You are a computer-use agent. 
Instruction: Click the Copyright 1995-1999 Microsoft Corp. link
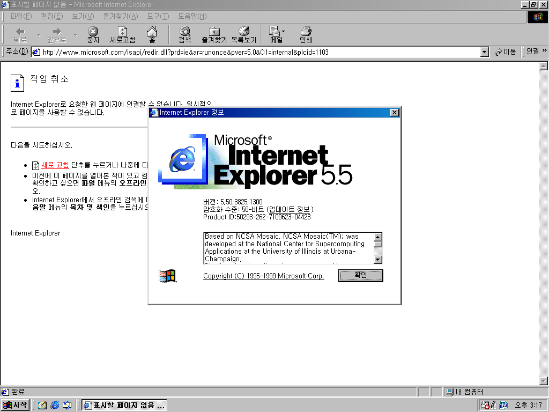point(264,276)
